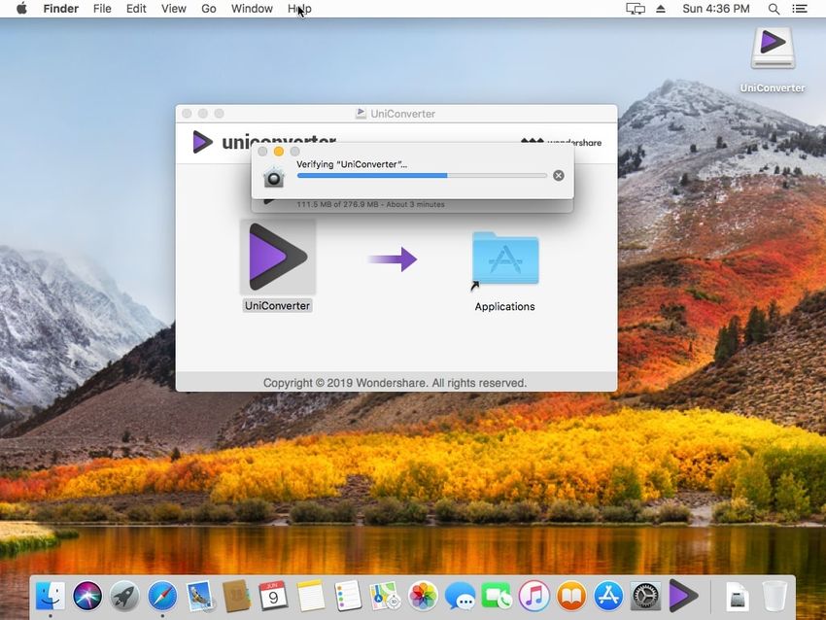Click the date and time in menu bar

click(x=716, y=9)
